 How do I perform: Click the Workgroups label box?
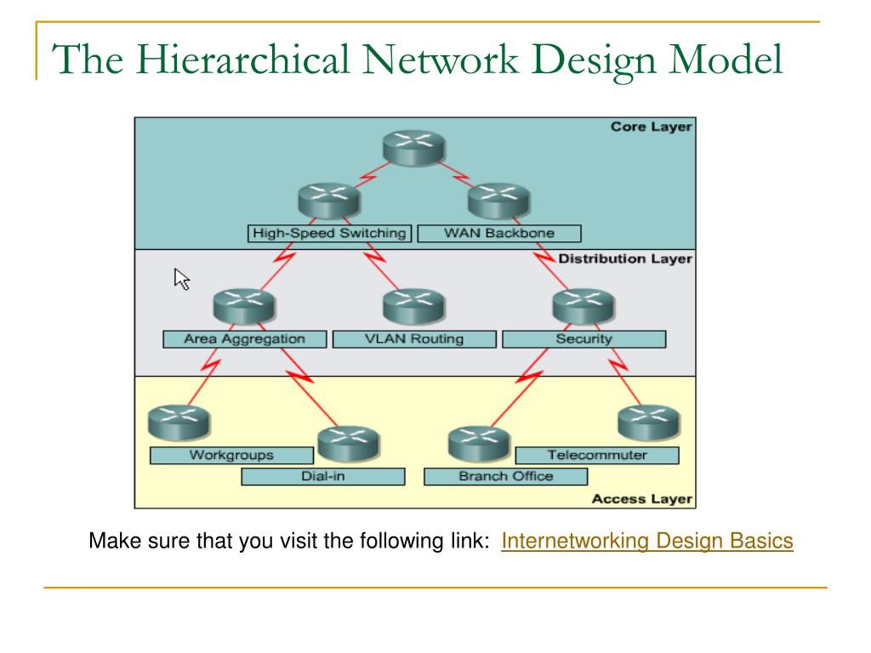(x=231, y=456)
